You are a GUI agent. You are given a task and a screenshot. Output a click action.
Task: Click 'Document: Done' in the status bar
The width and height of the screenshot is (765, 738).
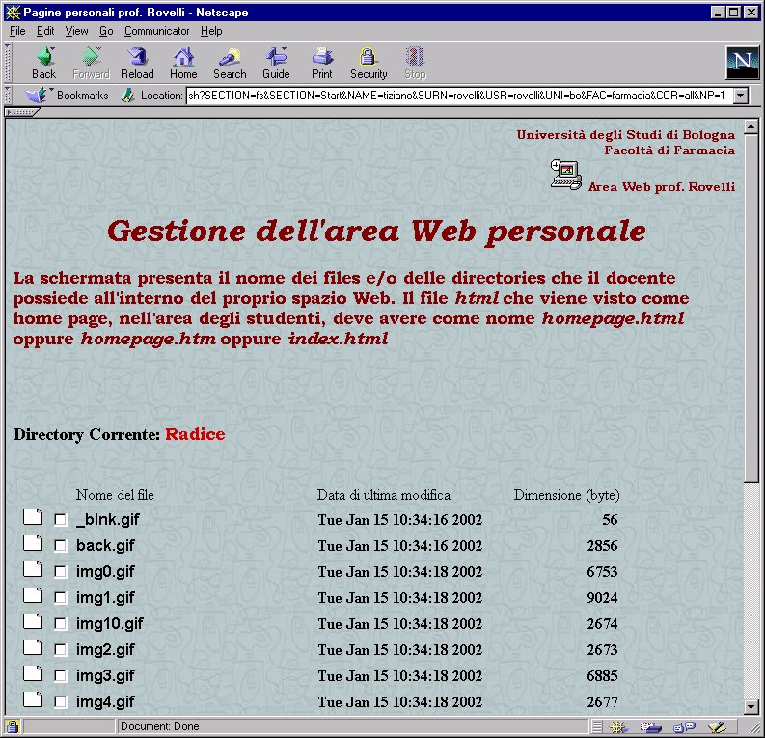click(x=160, y=726)
